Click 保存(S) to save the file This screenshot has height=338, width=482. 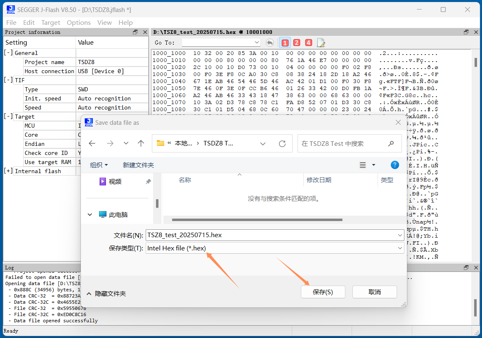(323, 292)
